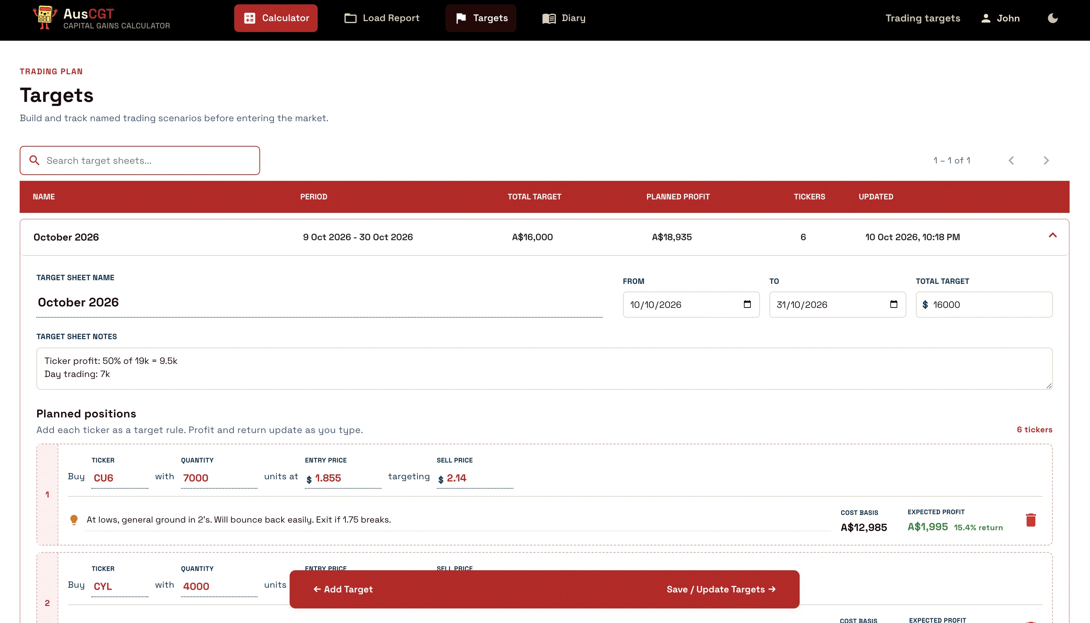Screen dimensions: 1090x623
Task: Click the AusCGT calculator mascot logo
Action: tap(45, 17)
